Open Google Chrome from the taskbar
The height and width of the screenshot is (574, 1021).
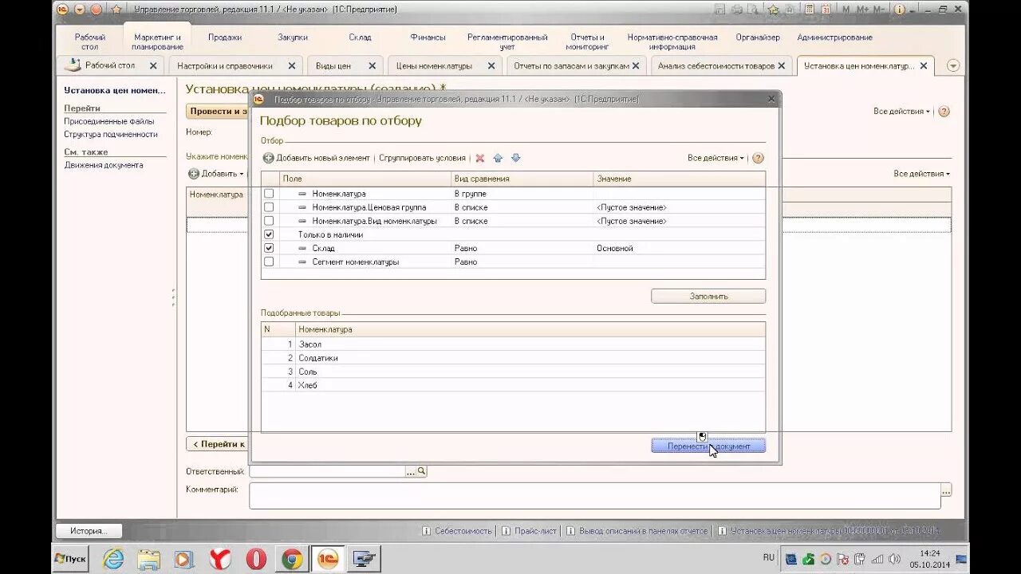coord(292,560)
